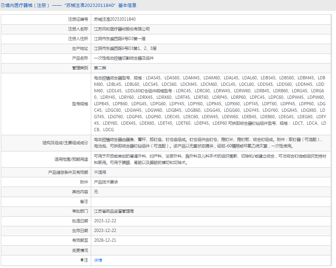Open the 详情 link in the 注 row
This screenshot has height=268, width=336.
click(98, 260)
